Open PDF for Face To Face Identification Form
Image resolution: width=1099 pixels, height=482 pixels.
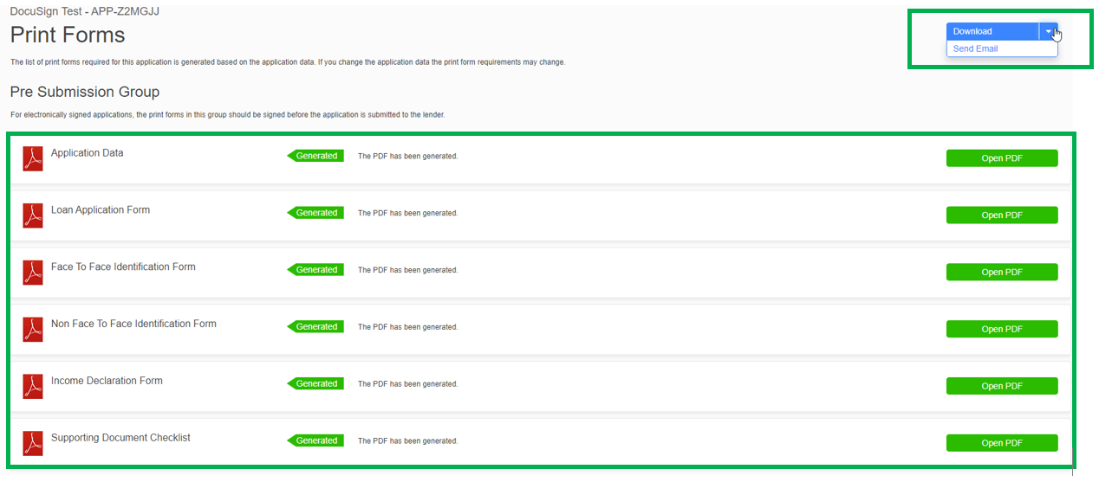(x=1001, y=273)
